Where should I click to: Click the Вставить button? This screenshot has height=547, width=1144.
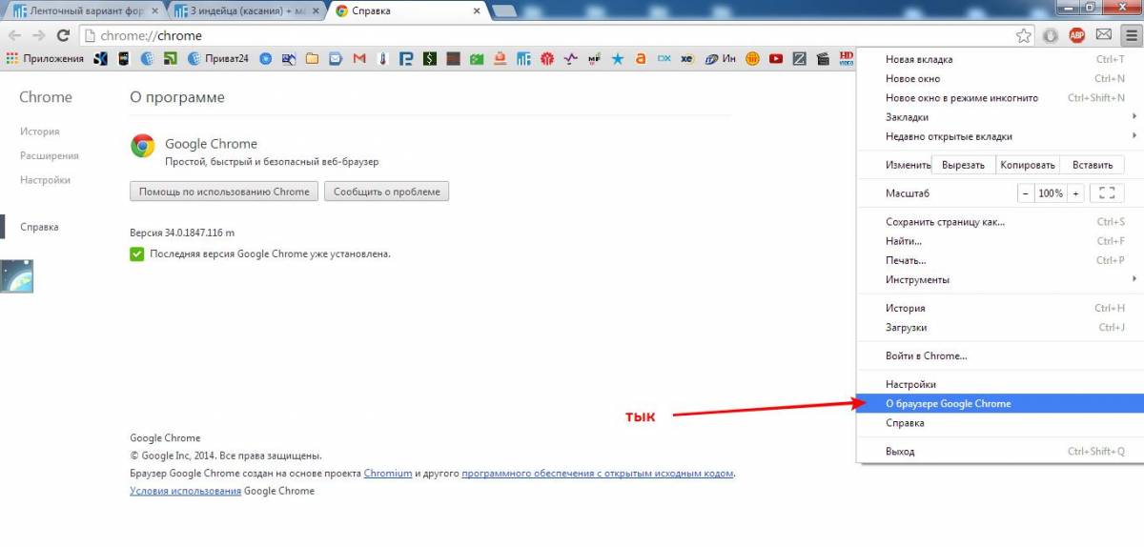tap(1093, 165)
